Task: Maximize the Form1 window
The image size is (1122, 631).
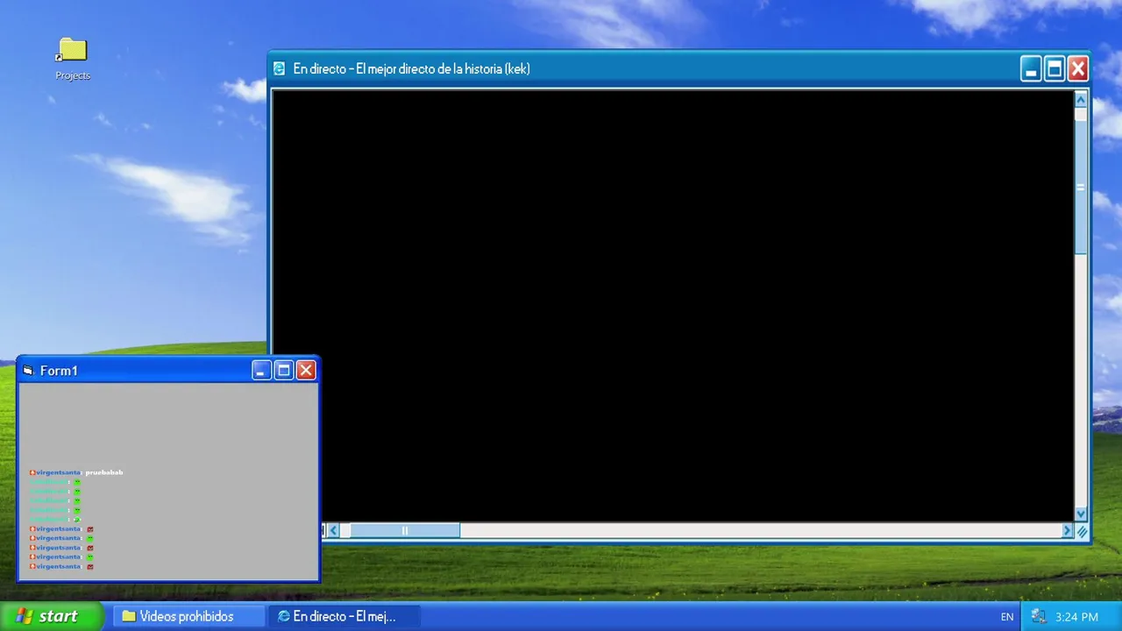Action: [284, 370]
